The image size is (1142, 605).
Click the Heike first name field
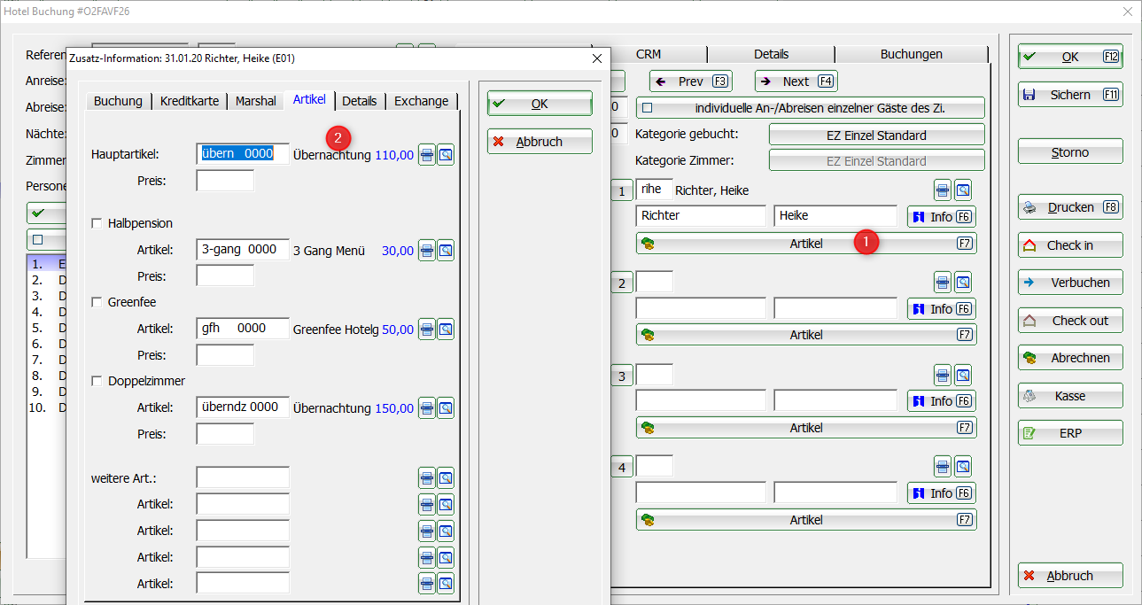[835, 216]
